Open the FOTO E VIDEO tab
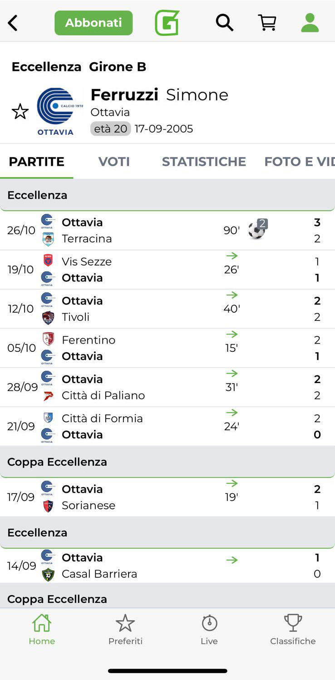The width and height of the screenshot is (335, 680). [x=299, y=162]
